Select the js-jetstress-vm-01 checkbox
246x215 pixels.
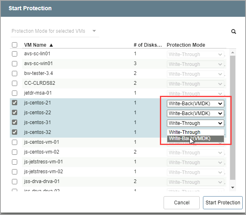[x=15, y=162]
